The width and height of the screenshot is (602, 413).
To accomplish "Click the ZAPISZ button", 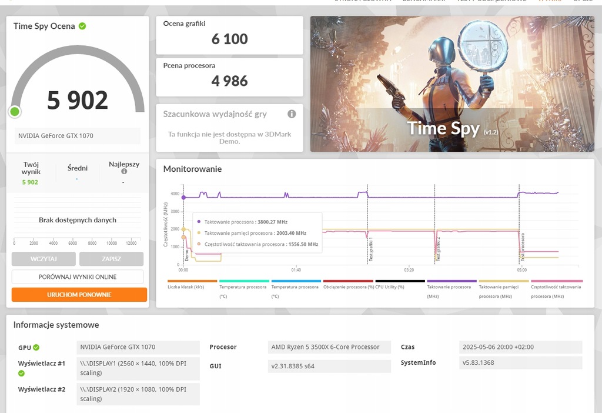I will (x=111, y=259).
